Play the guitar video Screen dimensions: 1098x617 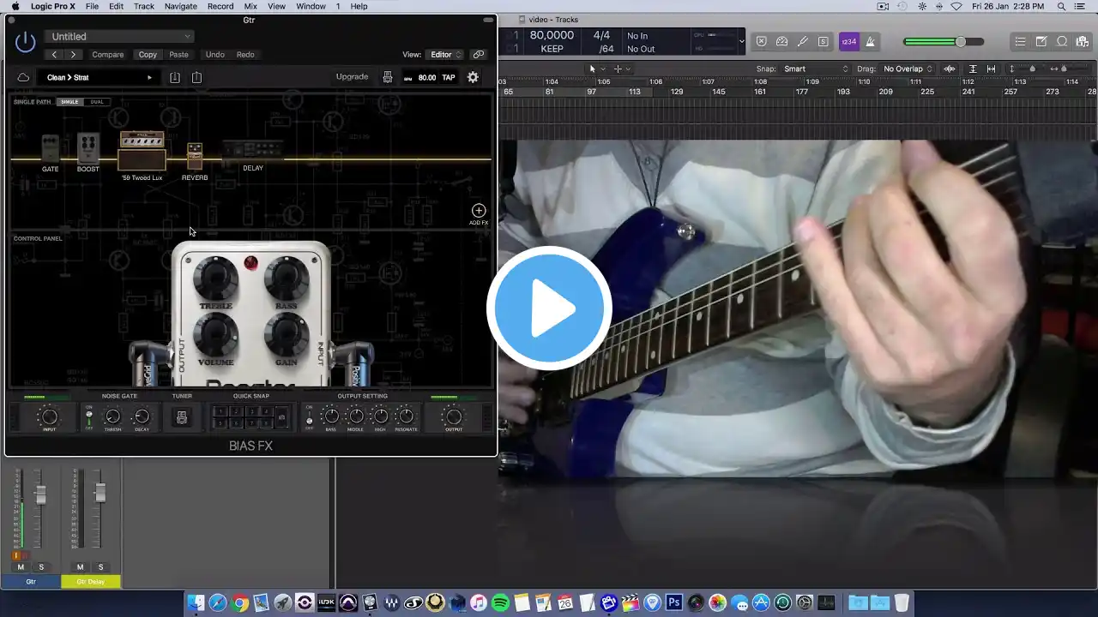coord(549,308)
